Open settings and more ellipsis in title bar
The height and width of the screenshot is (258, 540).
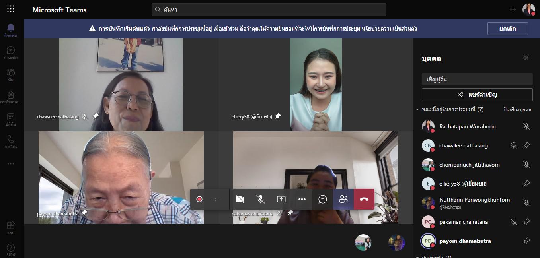pyautogui.click(x=513, y=10)
